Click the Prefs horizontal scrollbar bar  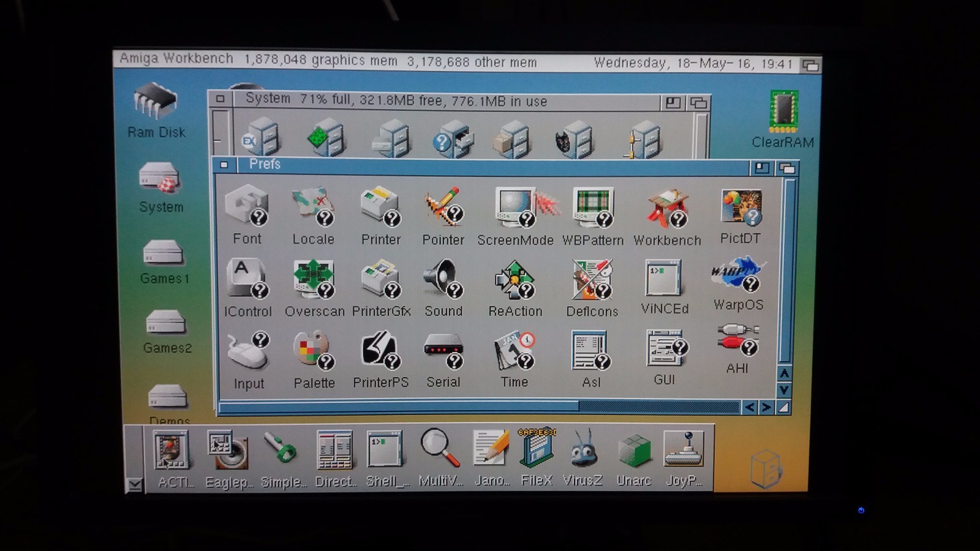coord(399,407)
